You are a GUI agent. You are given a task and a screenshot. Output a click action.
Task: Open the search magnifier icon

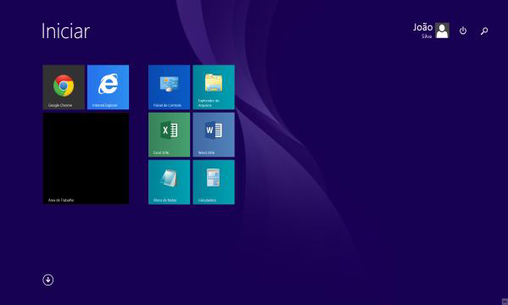point(484,30)
